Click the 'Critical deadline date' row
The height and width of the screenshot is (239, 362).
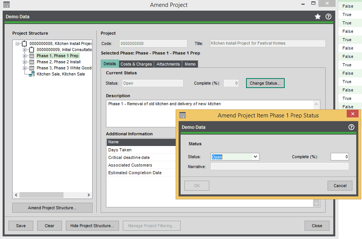click(x=141, y=157)
